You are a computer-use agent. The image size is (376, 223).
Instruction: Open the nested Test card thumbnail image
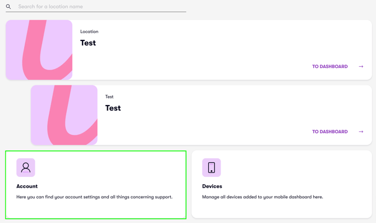pyautogui.click(x=64, y=115)
